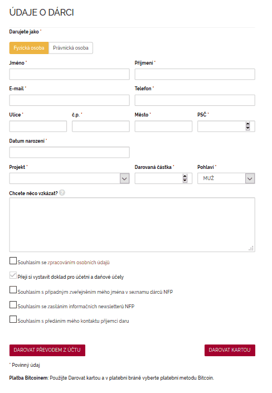Open the Projekt dropdown arrow

[125, 178]
